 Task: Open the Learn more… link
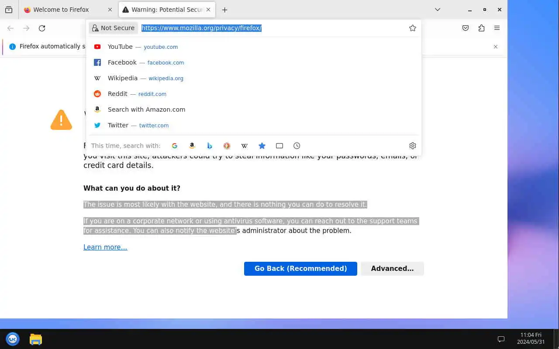105,247
